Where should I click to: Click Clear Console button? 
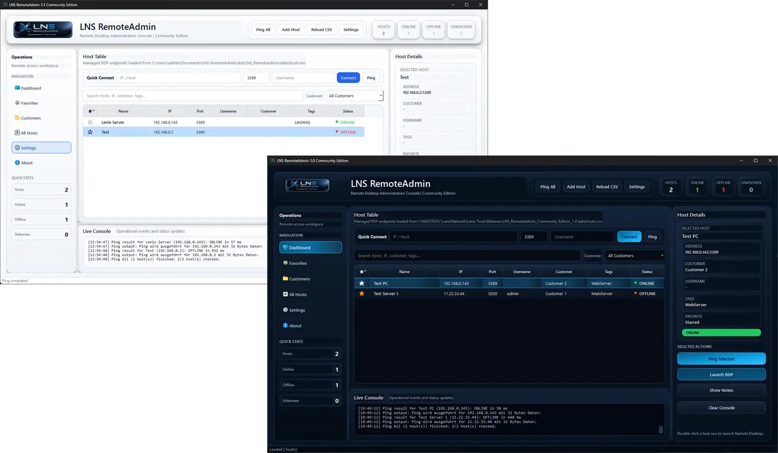click(x=721, y=408)
